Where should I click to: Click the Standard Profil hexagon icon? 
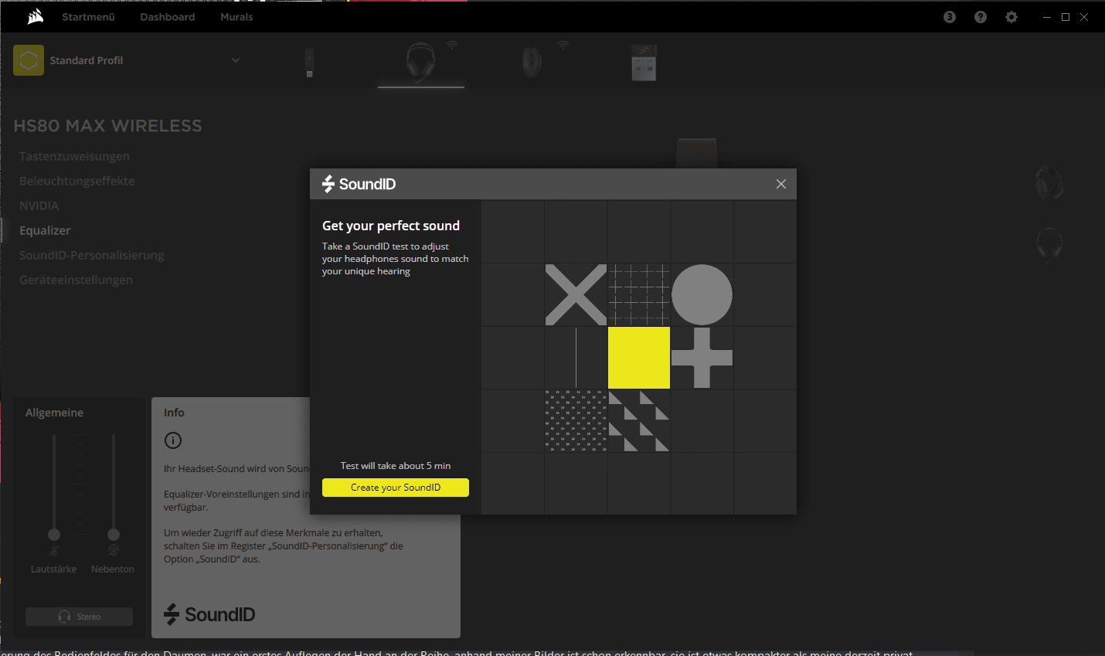(x=29, y=60)
